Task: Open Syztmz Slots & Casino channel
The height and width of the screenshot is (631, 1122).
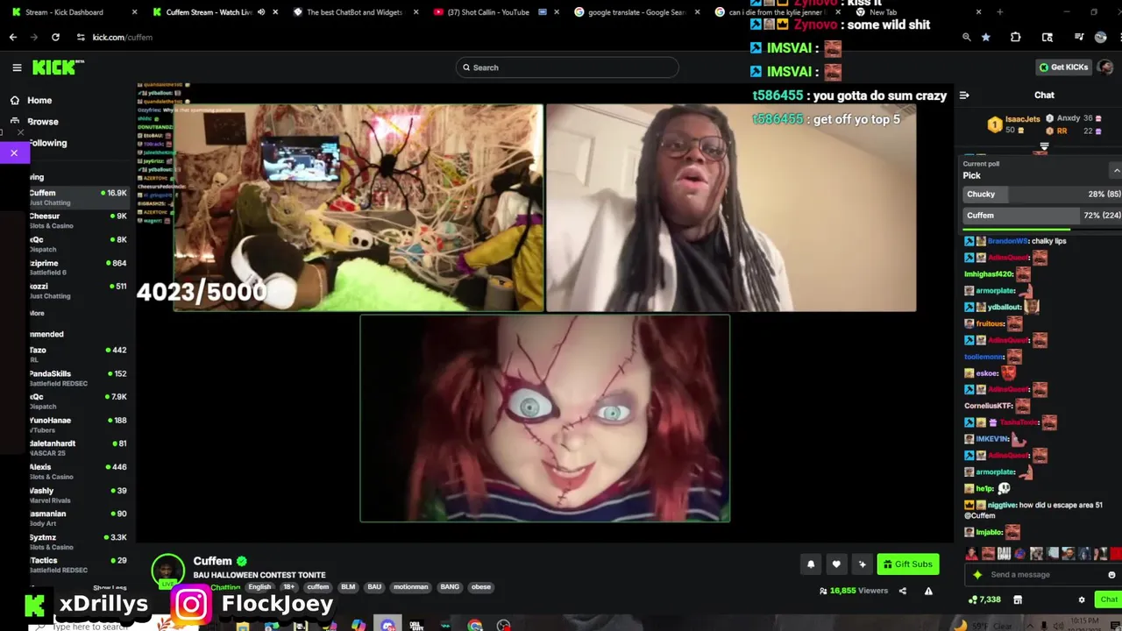Action: coord(77,542)
